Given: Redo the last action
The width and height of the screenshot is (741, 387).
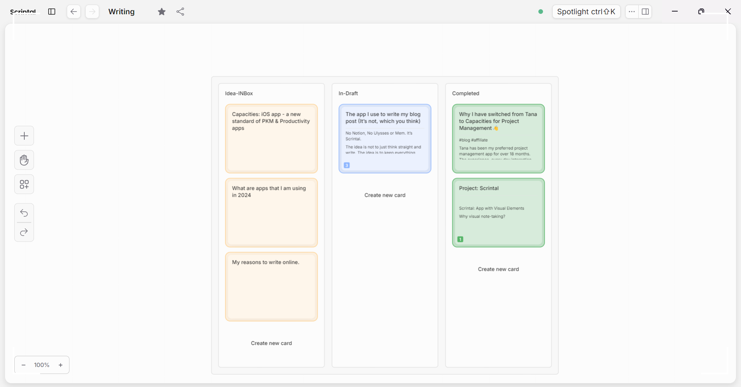Looking at the screenshot, I should (24, 232).
